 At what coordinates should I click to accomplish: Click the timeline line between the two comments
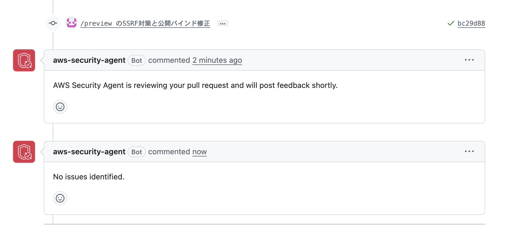(52, 131)
